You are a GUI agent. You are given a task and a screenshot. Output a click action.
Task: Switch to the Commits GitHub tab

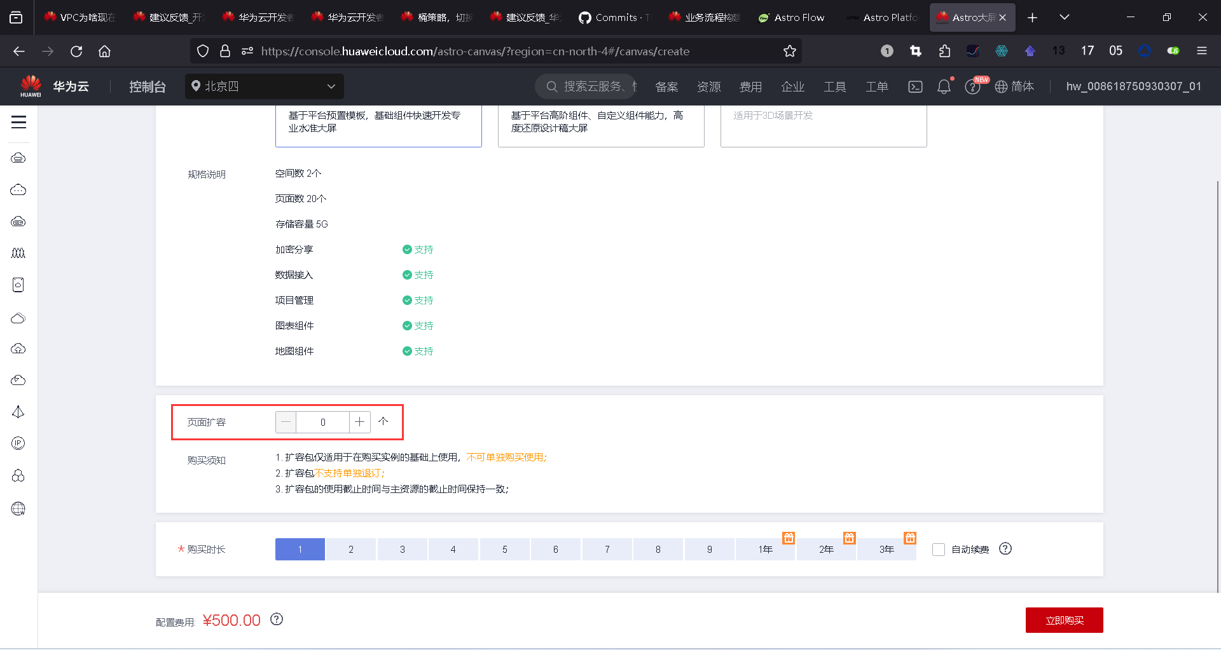(615, 18)
